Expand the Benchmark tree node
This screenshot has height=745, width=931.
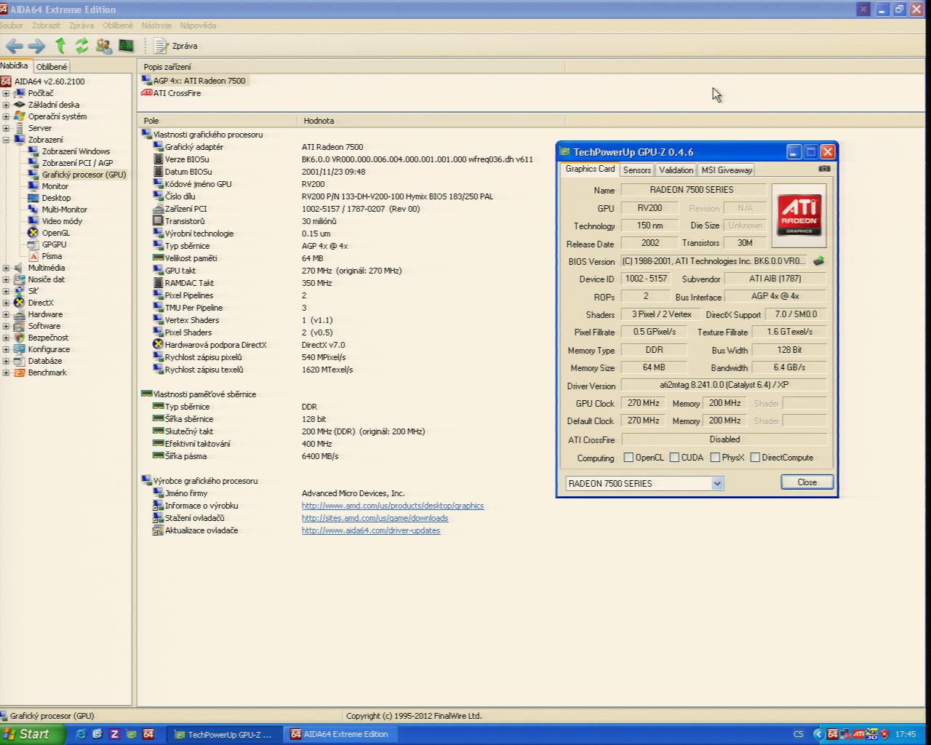coord(6,372)
